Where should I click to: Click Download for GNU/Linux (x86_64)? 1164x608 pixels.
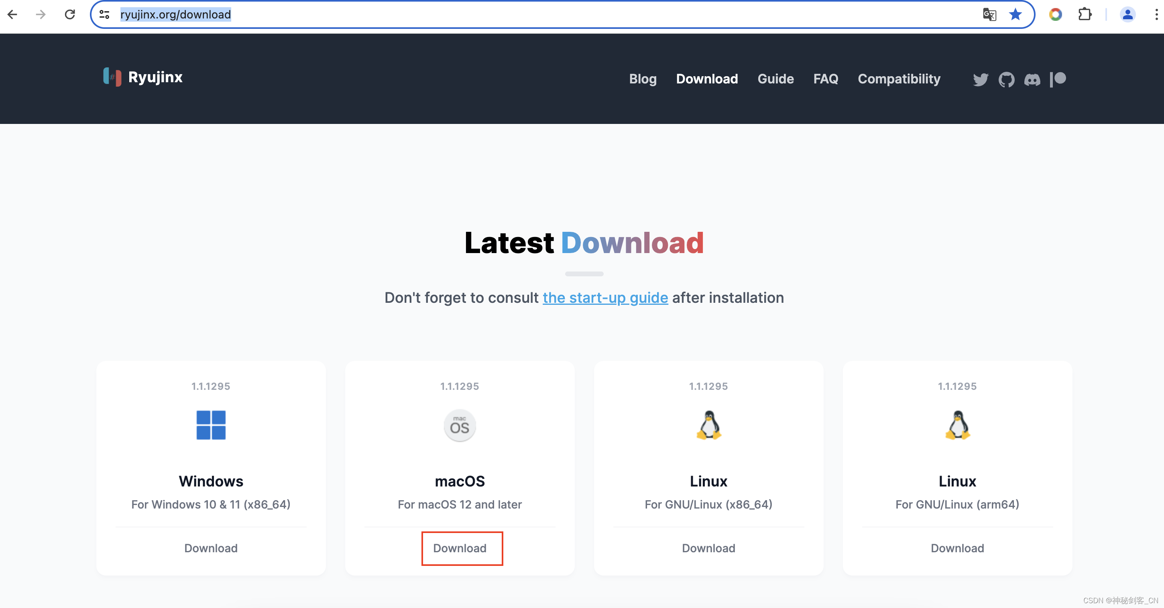click(708, 548)
